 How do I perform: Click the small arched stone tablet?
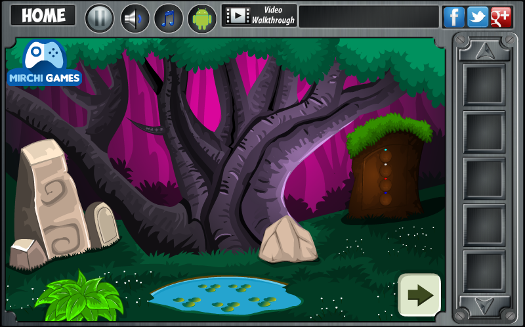[103, 224]
